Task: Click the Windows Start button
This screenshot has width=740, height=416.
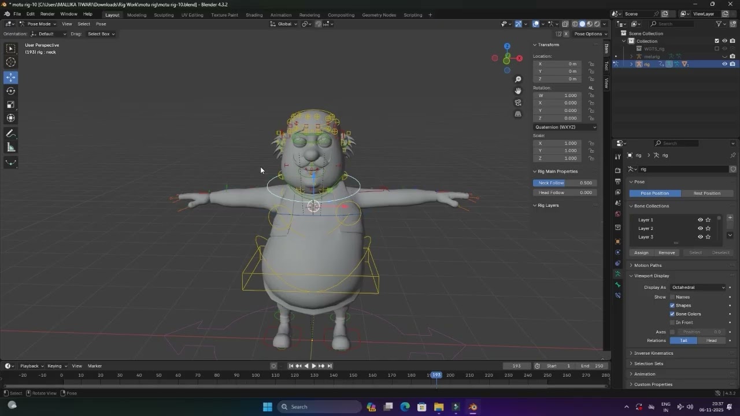Action: (268, 407)
